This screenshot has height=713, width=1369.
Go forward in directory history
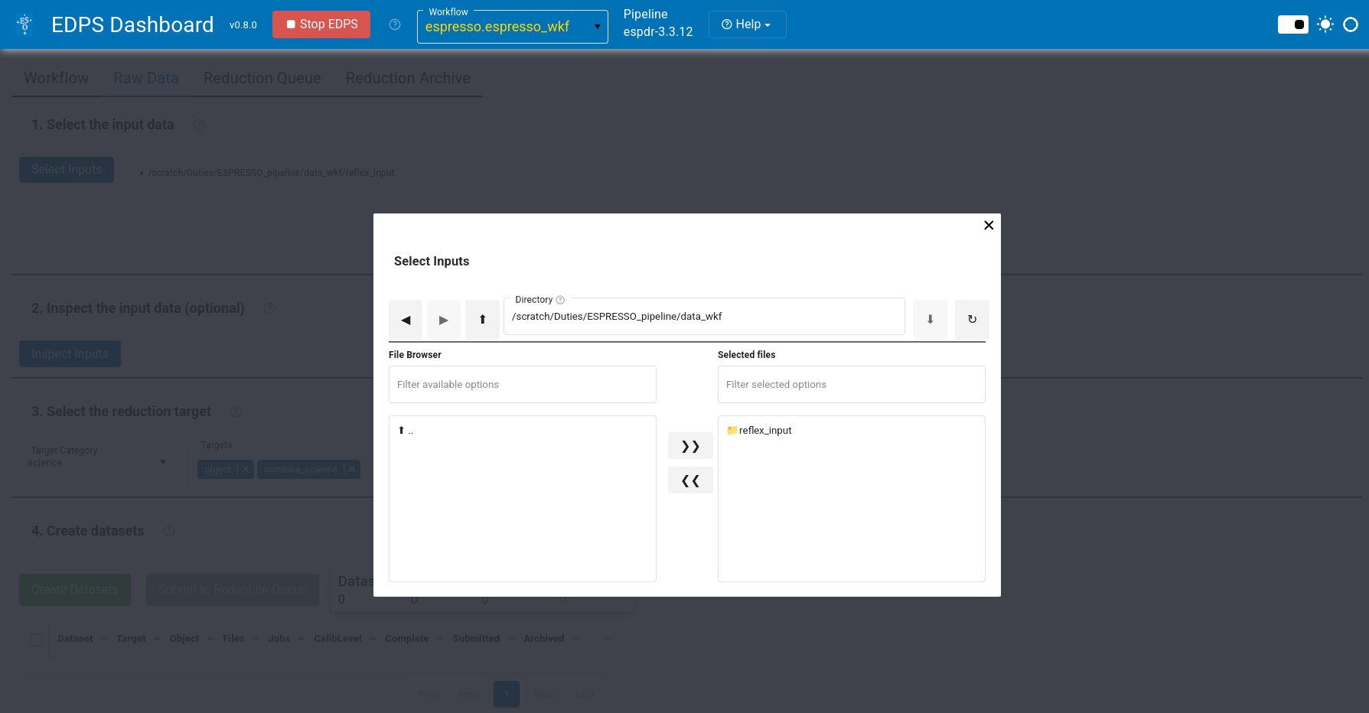tap(444, 320)
